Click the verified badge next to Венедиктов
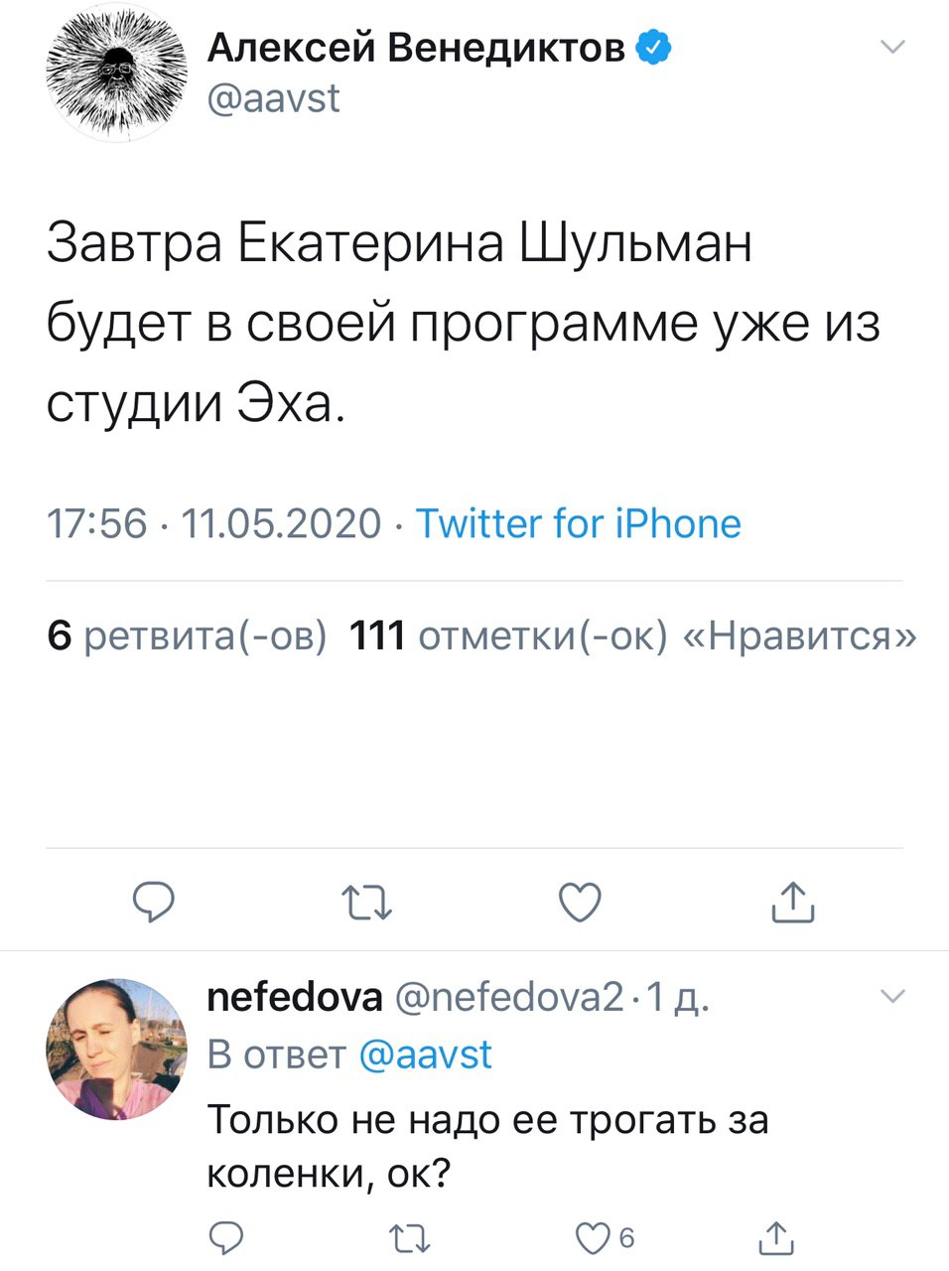The height and width of the screenshot is (1271, 949). 654,47
